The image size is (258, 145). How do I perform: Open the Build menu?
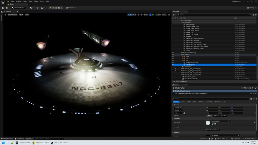pyautogui.click(x=30, y=1)
